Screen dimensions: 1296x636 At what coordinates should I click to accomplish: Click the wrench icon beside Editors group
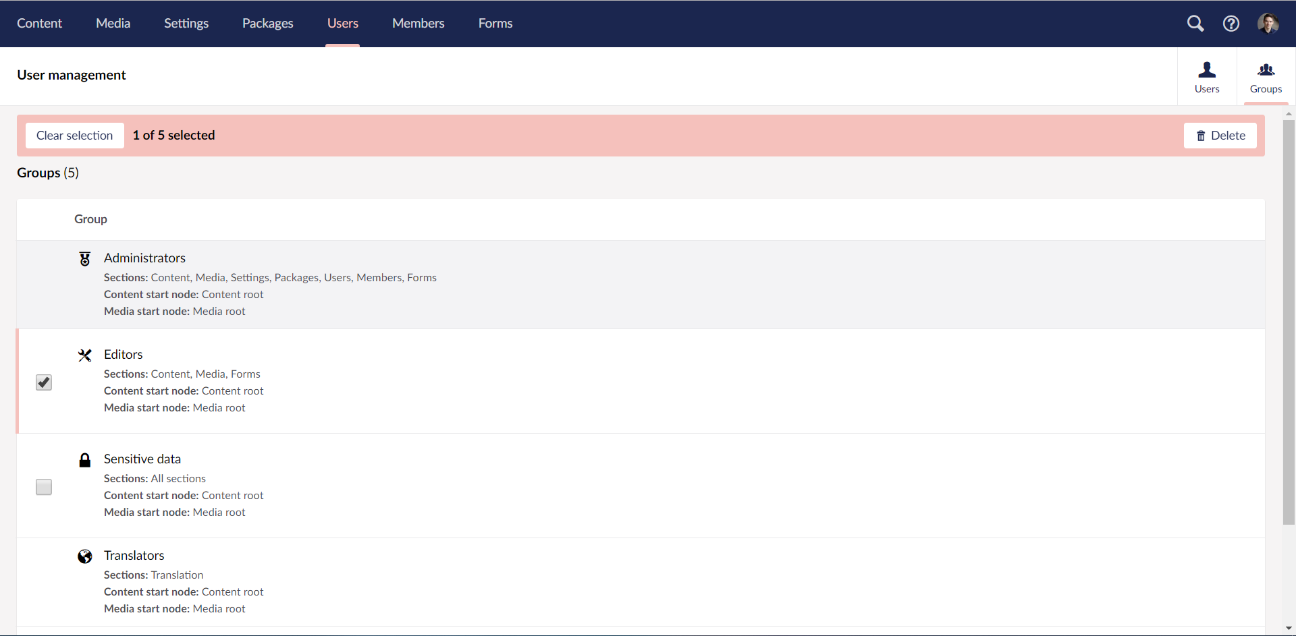point(84,355)
